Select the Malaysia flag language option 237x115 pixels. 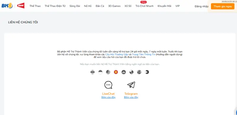click(108, 72)
